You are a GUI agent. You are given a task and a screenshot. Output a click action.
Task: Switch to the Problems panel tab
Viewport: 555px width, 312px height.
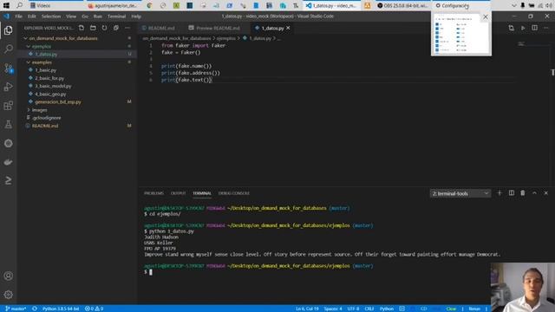click(x=153, y=193)
